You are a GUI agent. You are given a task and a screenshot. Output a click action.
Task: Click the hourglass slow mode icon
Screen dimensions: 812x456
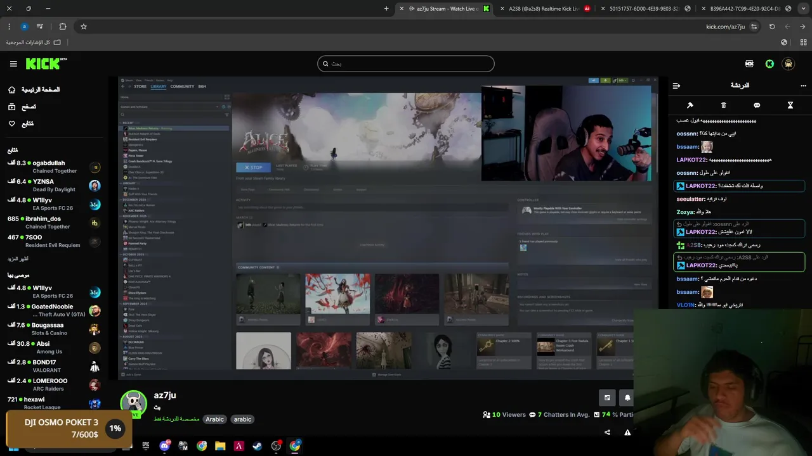tap(790, 105)
